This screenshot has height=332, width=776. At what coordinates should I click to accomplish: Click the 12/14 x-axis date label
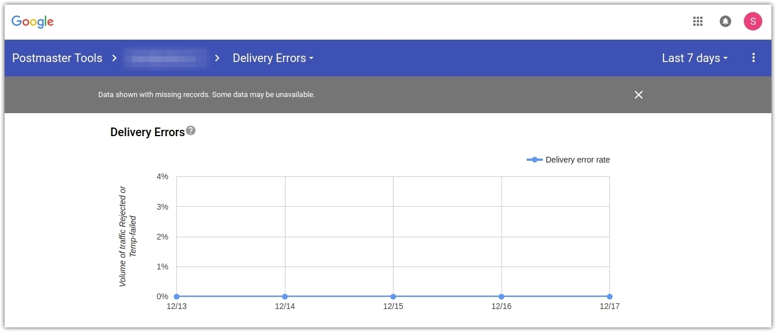[285, 307]
